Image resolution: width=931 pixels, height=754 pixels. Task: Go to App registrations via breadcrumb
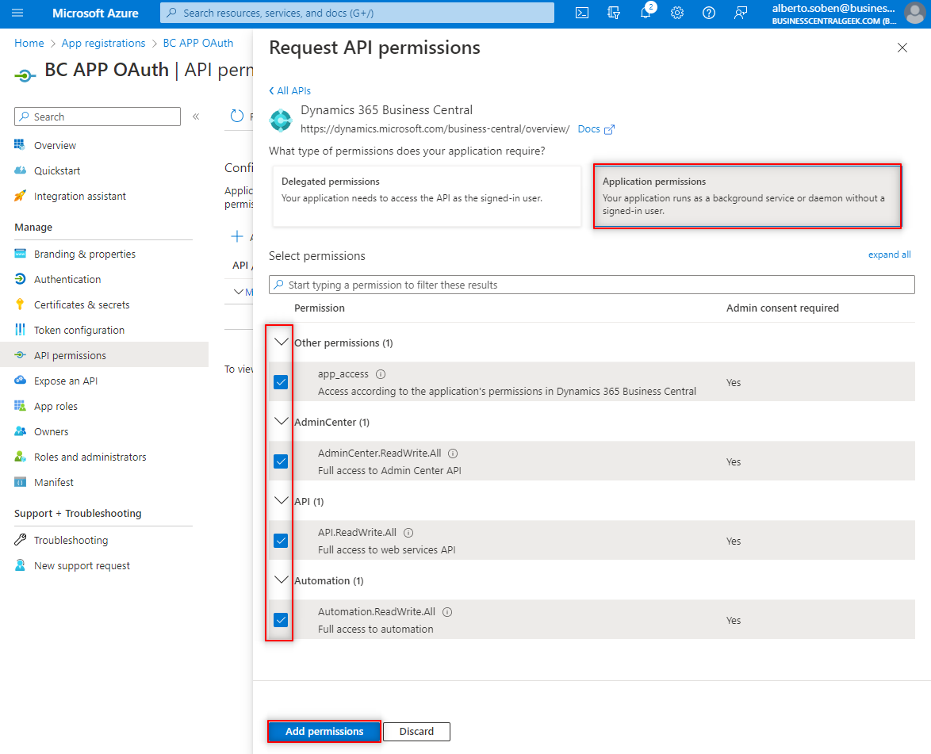point(103,43)
